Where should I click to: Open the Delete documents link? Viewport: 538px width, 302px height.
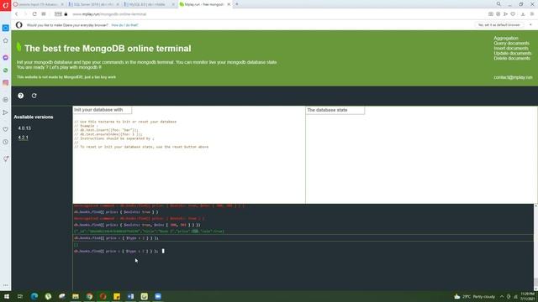pos(512,58)
